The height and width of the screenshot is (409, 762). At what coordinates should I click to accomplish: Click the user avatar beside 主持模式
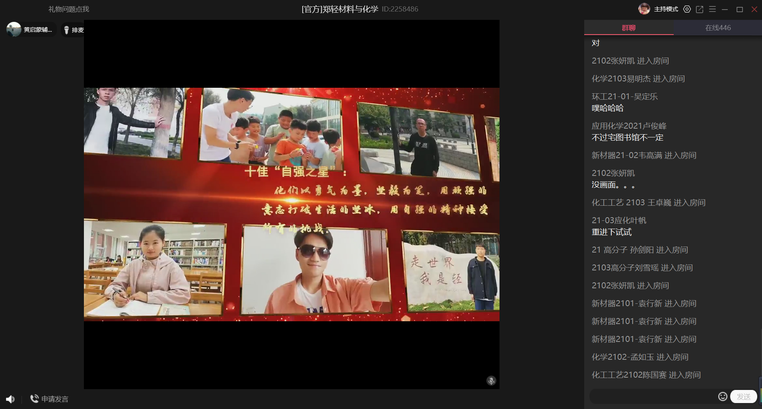pyautogui.click(x=644, y=9)
